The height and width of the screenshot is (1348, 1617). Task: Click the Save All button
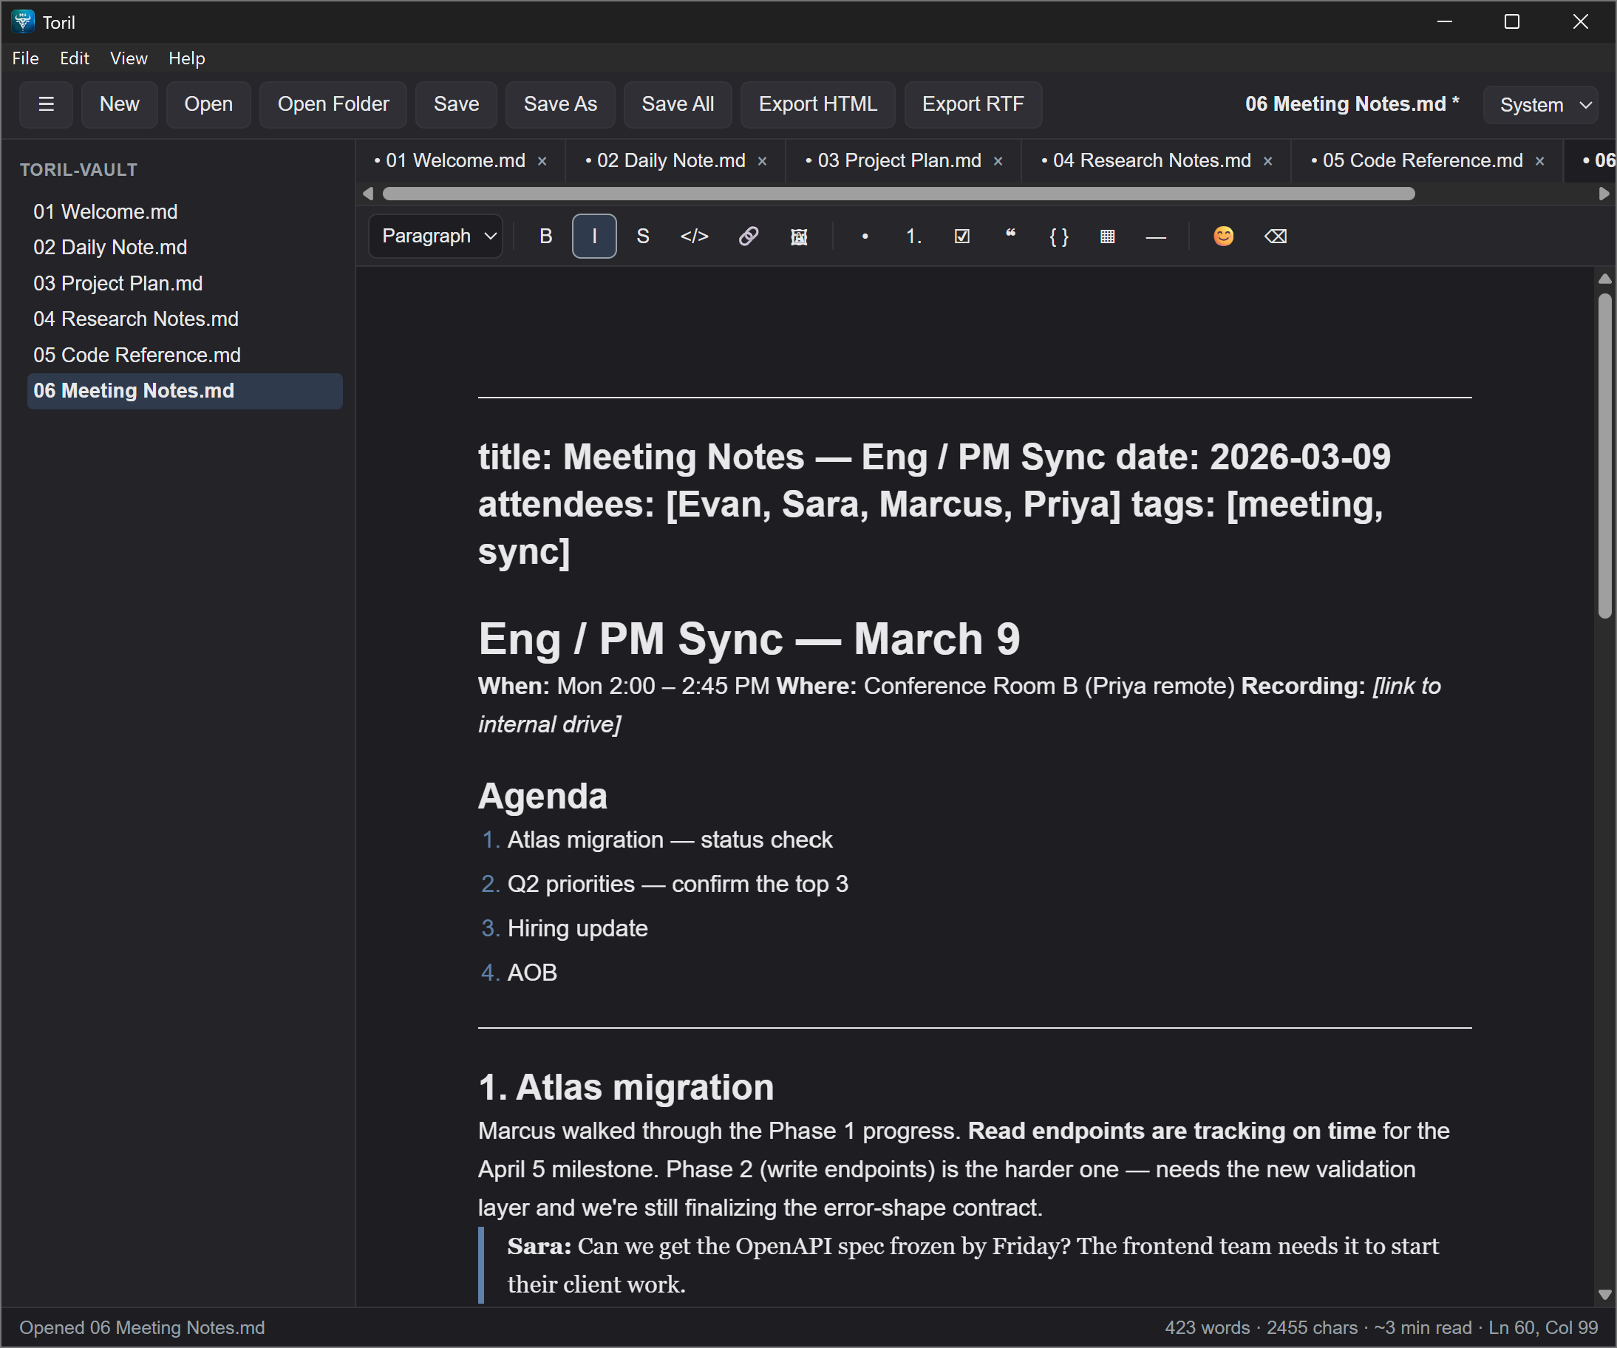pyautogui.click(x=678, y=104)
